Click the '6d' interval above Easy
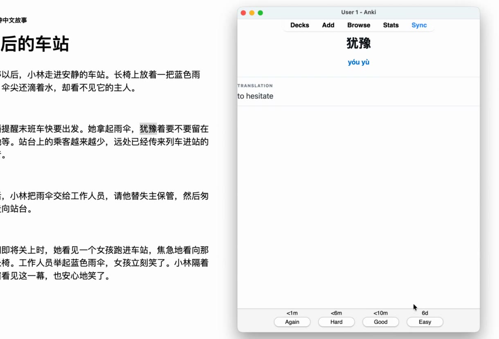Viewport: 499px width, 339px height. coord(425,313)
